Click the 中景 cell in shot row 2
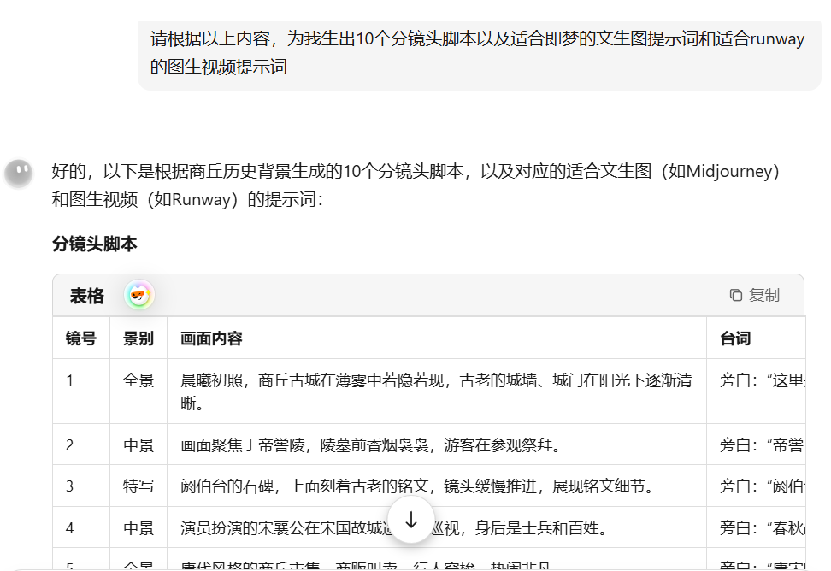This screenshot has width=831, height=571. 138,445
